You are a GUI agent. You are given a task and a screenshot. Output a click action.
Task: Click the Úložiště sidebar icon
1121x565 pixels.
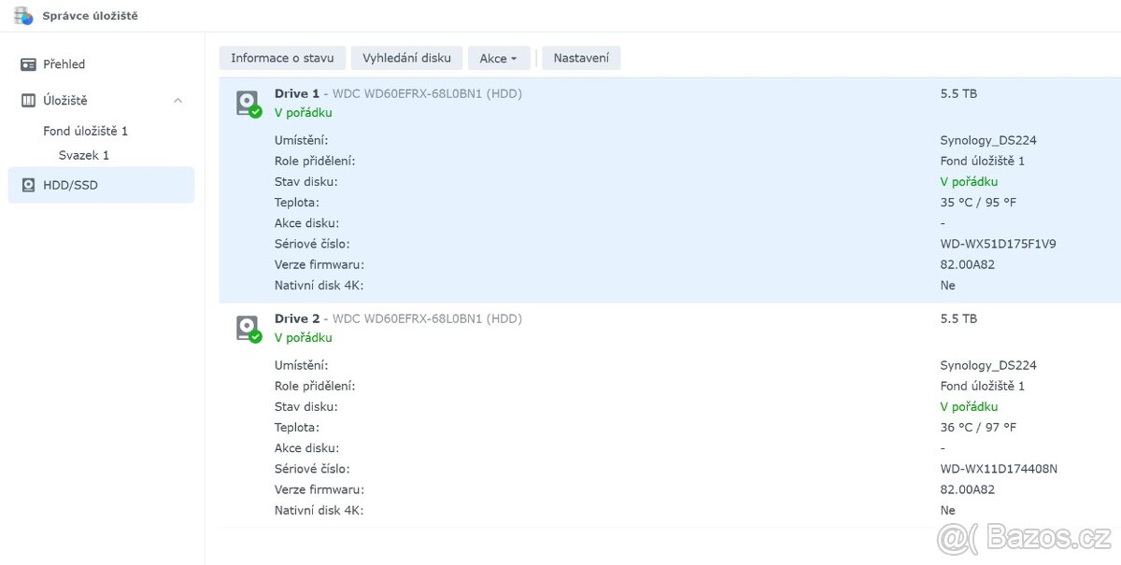click(29, 100)
